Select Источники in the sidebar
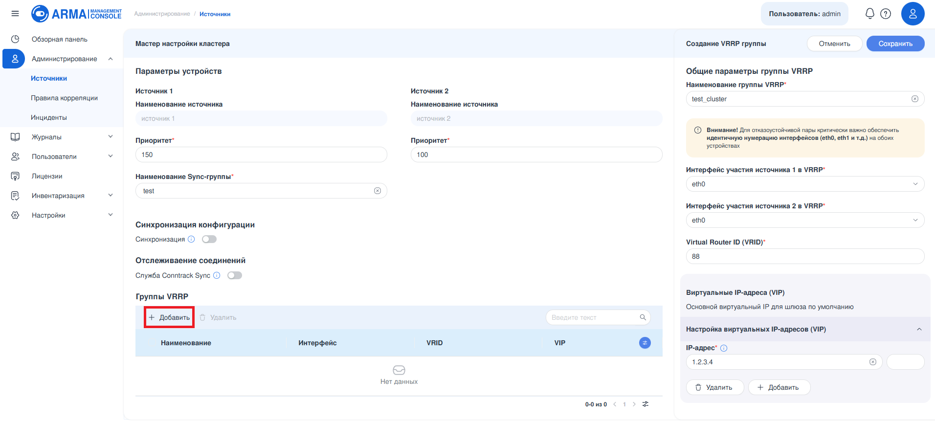The width and height of the screenshot is (935, 422). pos(49,78)
